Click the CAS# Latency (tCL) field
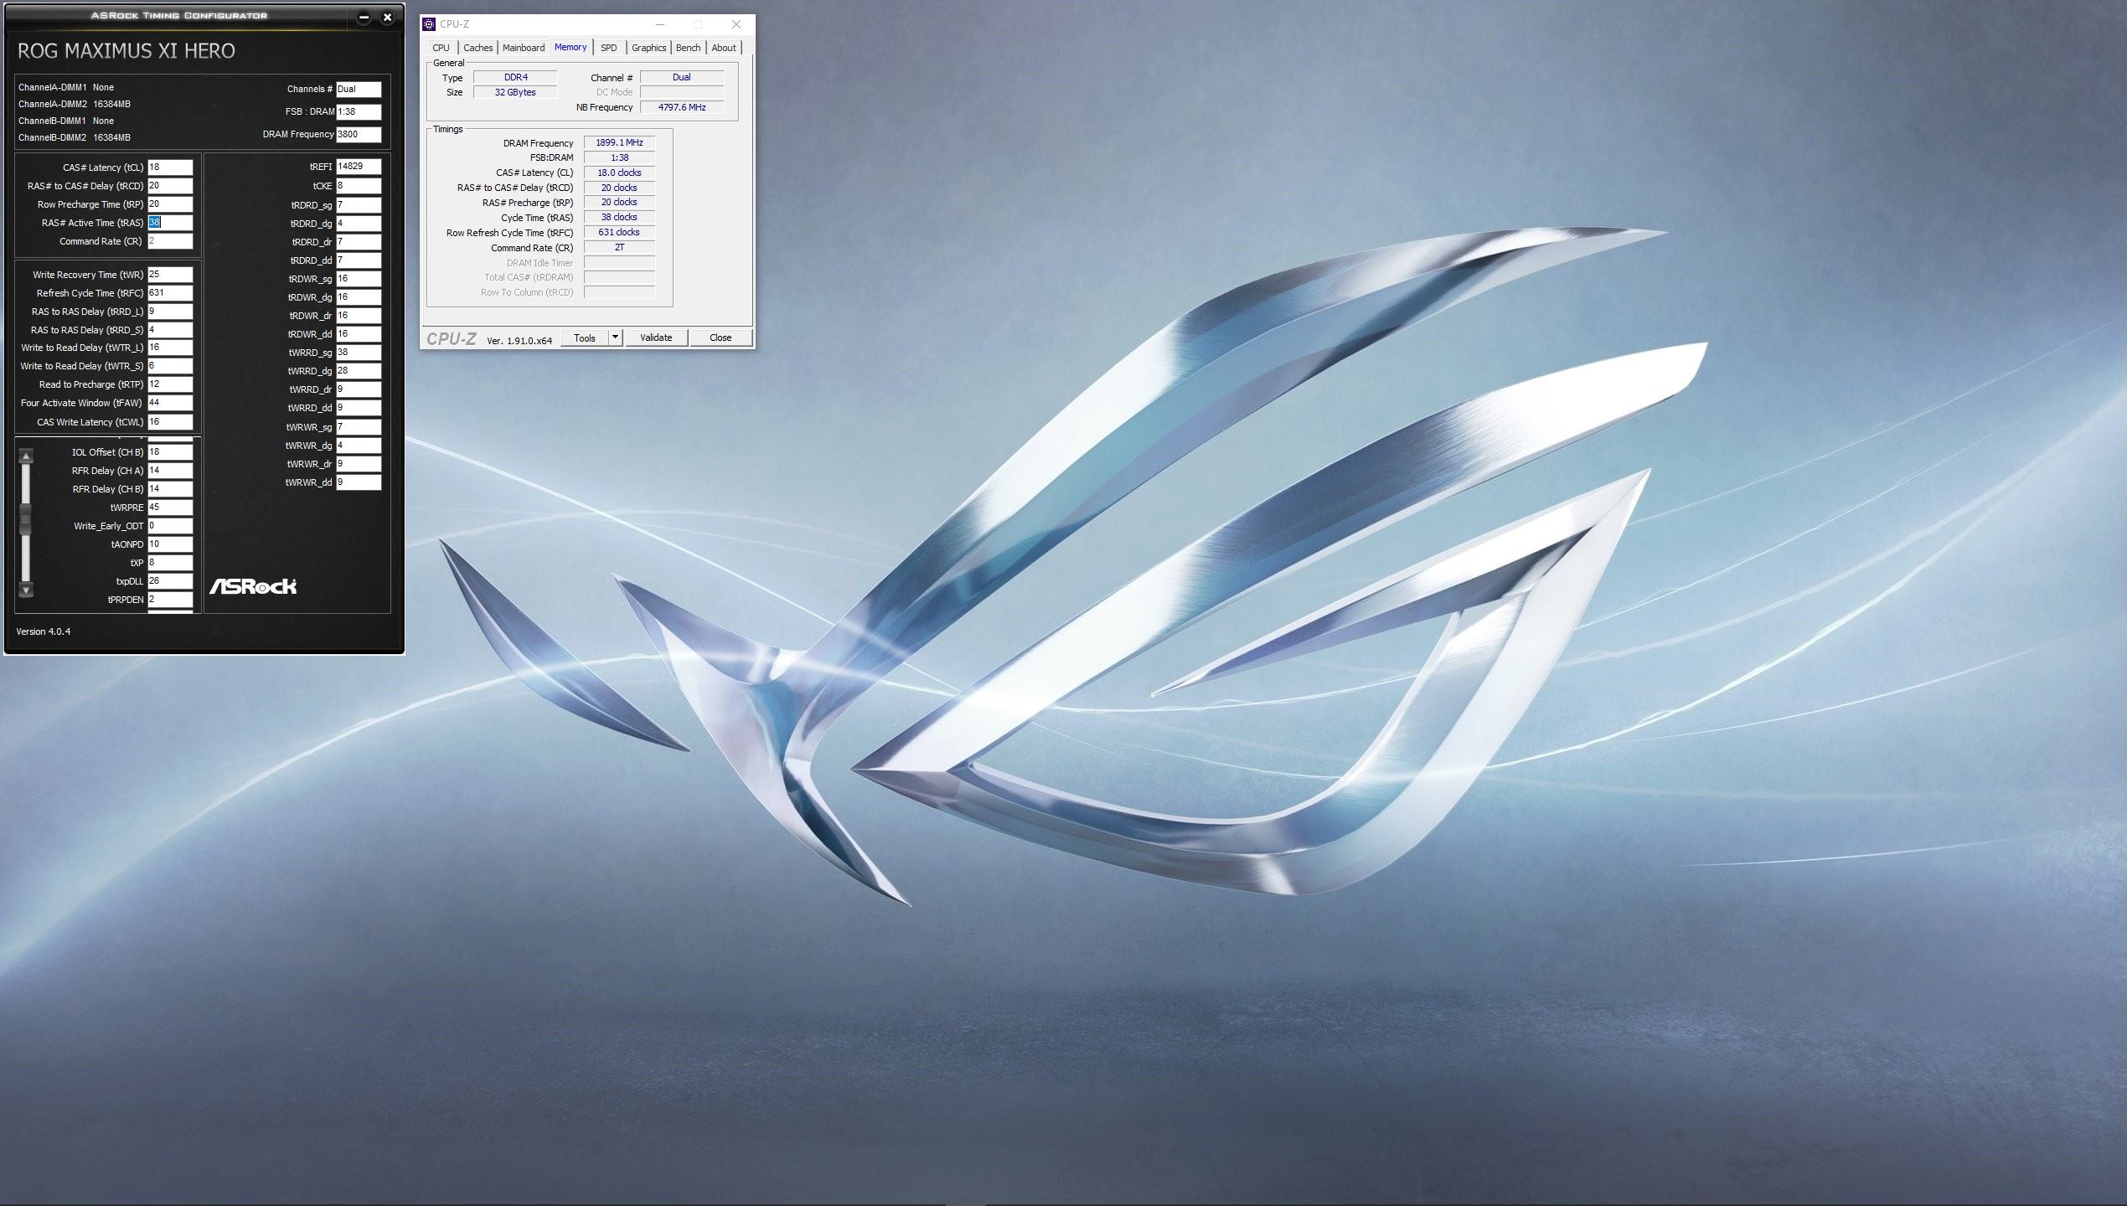 point(170,167)
